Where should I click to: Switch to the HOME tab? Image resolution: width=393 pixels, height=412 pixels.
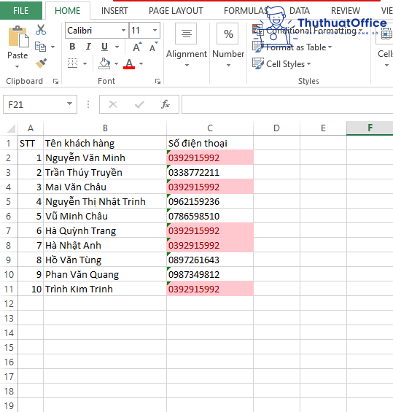[x=68, y=10]
